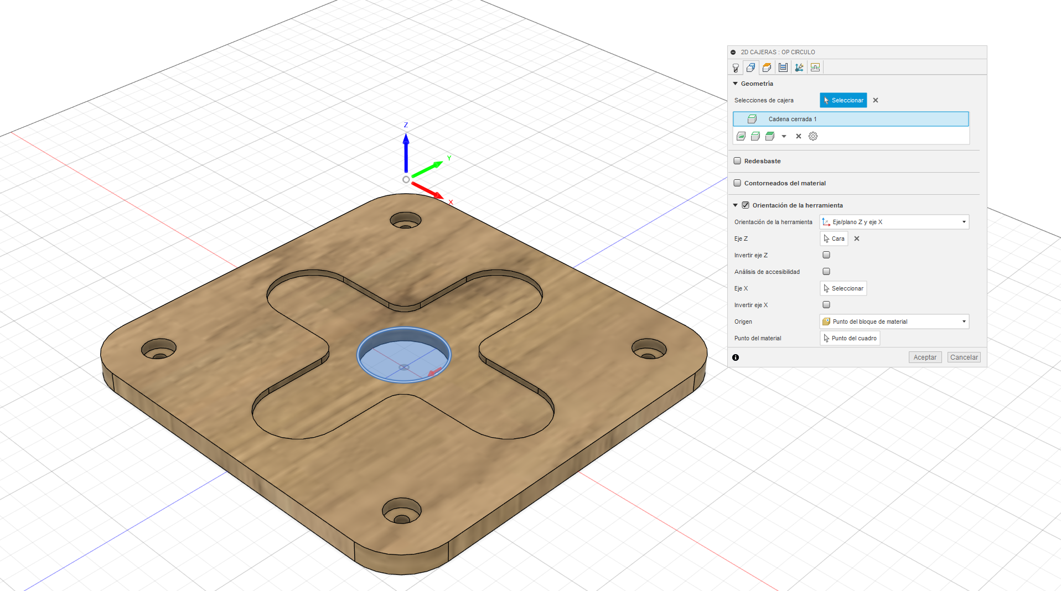The height and width of the screenshot is (591, 1061).
Task: Click the info icon at dialog bottom
Action: coord(736,357)
